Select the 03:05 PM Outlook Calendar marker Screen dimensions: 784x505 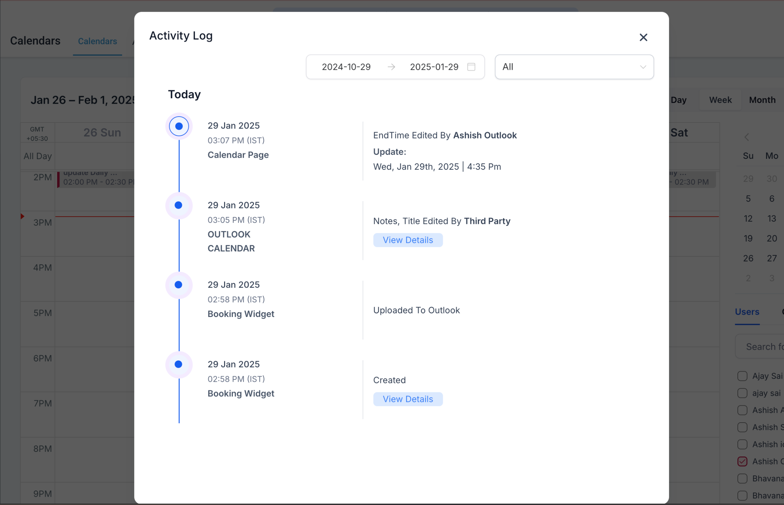point(179,205)
